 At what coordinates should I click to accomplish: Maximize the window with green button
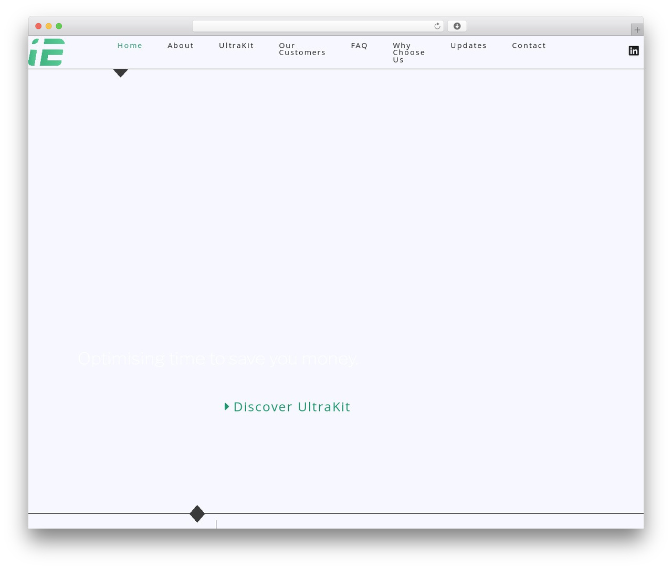click(x=59, y=26)
